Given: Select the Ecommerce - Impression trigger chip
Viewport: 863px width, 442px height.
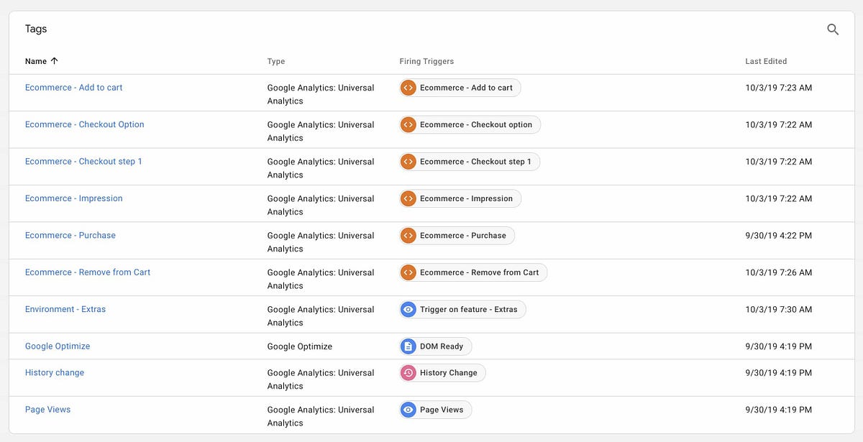Looking at the screenshot, I should click(460, 198).
